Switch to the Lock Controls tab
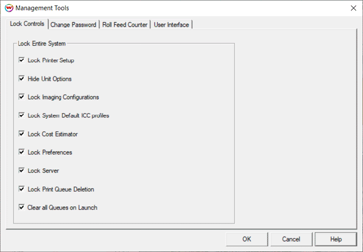Image resolution: width=363 pixels, height=252 pixels. point(27,24)
